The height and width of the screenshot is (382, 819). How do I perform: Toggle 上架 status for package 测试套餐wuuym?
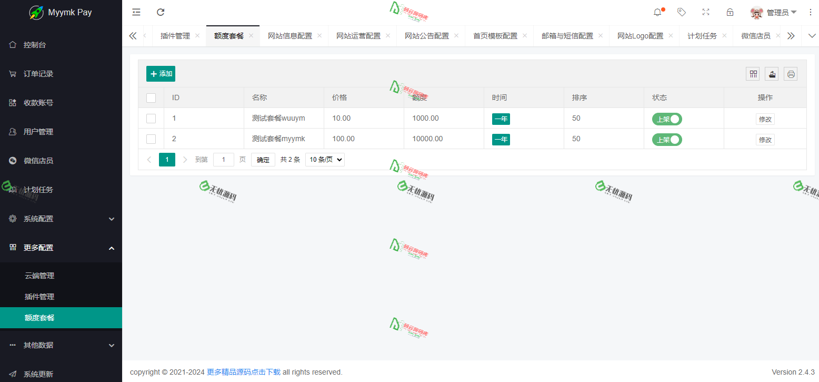pos(667,119)
